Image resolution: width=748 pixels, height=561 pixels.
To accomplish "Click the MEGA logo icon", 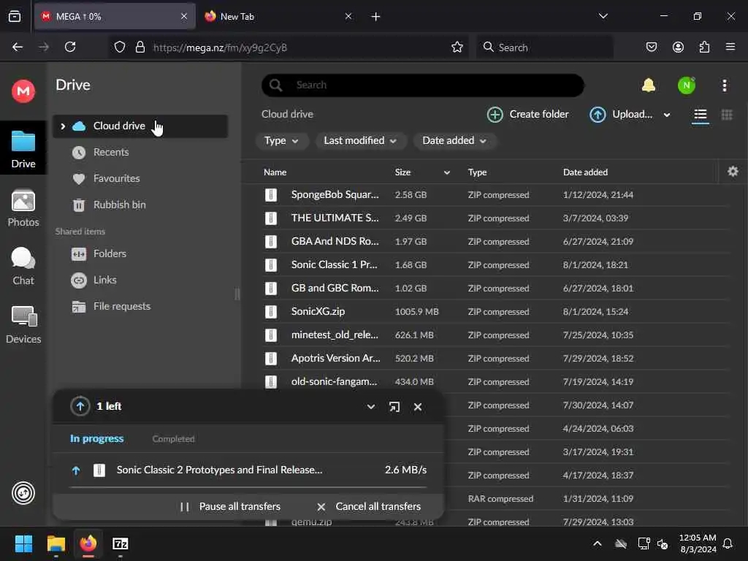I will coord(23,91).
